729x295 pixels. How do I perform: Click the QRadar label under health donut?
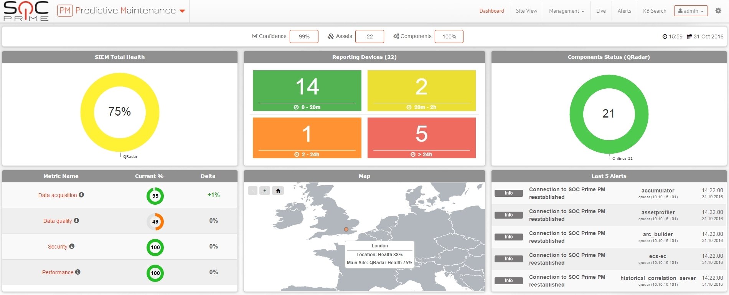130,156
